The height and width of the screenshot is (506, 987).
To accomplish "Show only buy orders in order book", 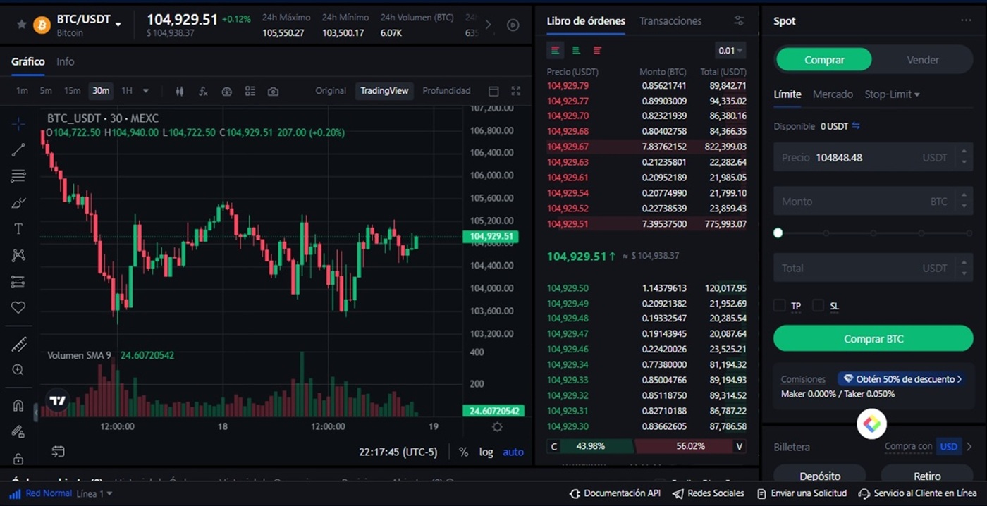I will [576, 50].
